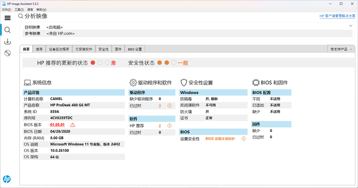Viewport: 358px width, 188px height.
Task: Click the disc icon in the left sidebar
Action: [x=7, y=53]
